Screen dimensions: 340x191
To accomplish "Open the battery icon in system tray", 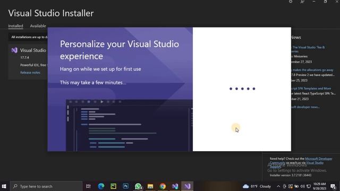I will pyautogui.click(x=296, y=186).
